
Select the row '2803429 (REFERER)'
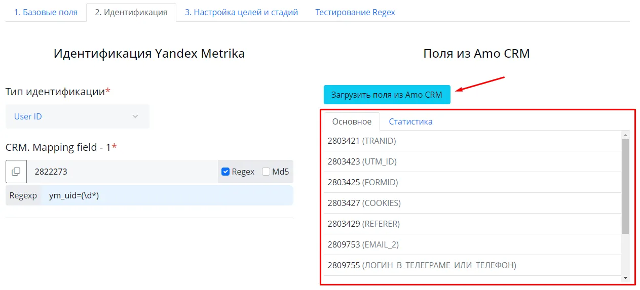(473, 224)
